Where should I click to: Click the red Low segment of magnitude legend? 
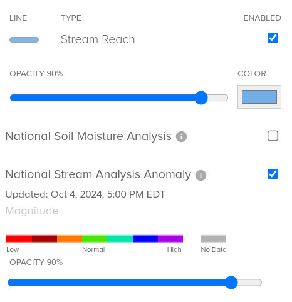[19, 239]
